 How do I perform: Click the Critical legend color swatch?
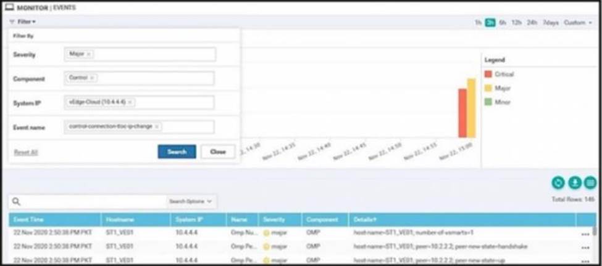point(488,75)
